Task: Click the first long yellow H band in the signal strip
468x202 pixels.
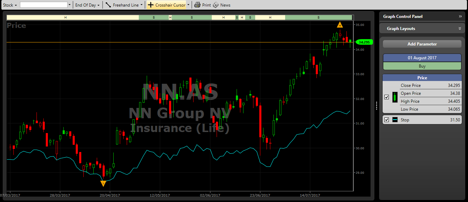Action: (x=73, y=17)
